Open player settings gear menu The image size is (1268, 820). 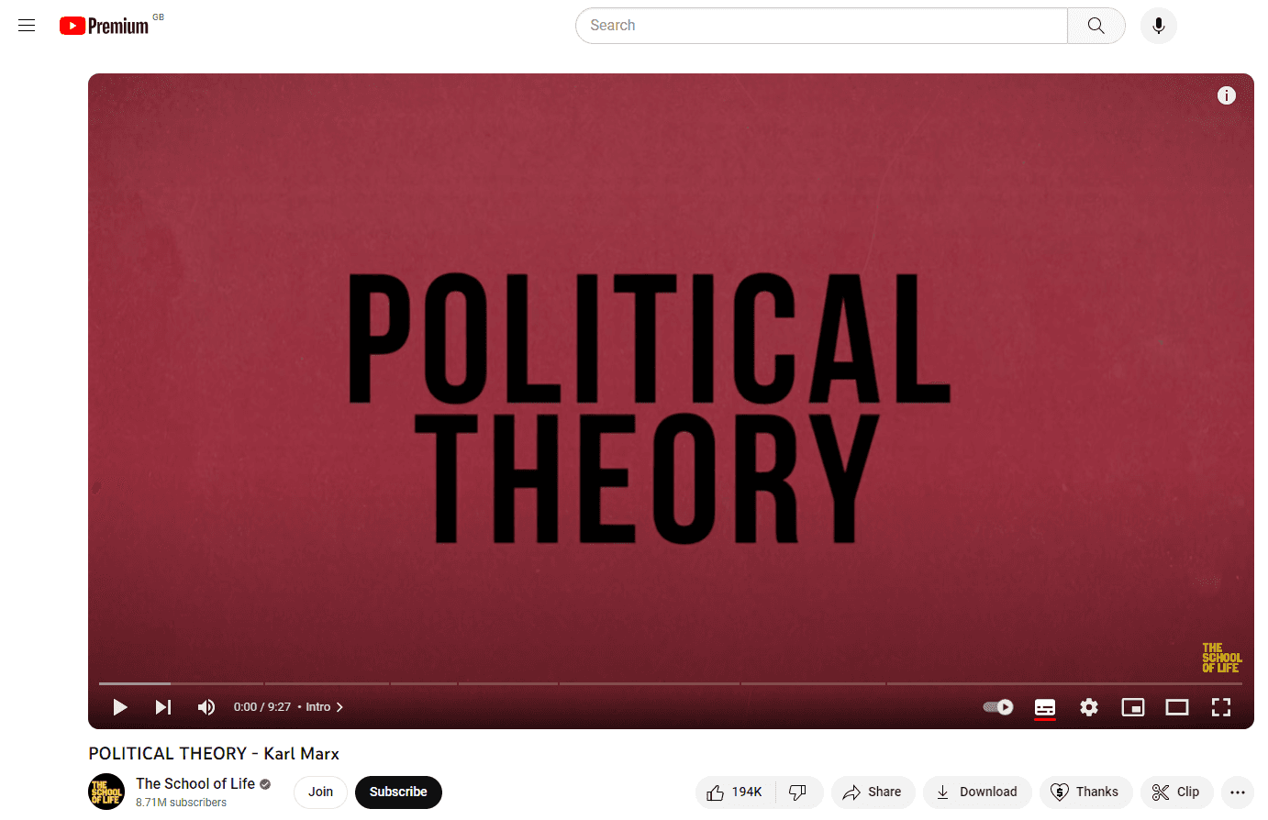point(1089,707)
